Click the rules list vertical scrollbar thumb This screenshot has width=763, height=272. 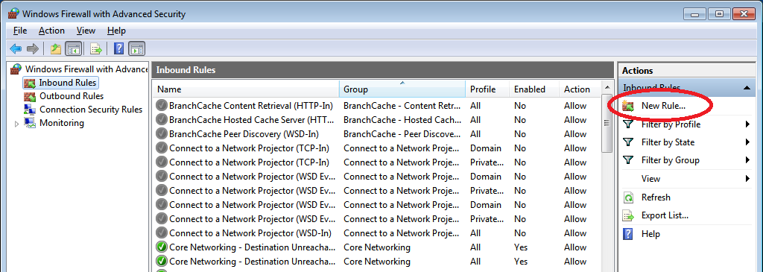click(x=607, y=124)
